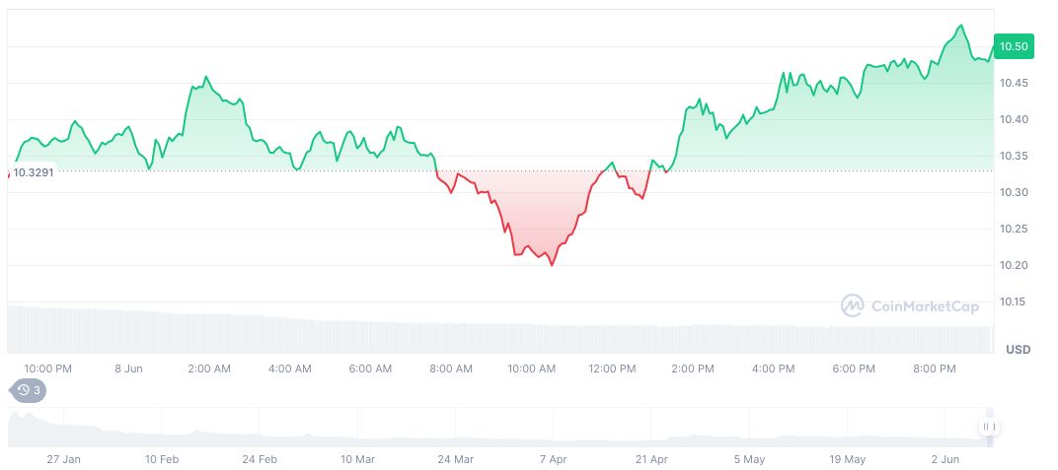Click 24 Feb on the overview timeline

[260, 459]
